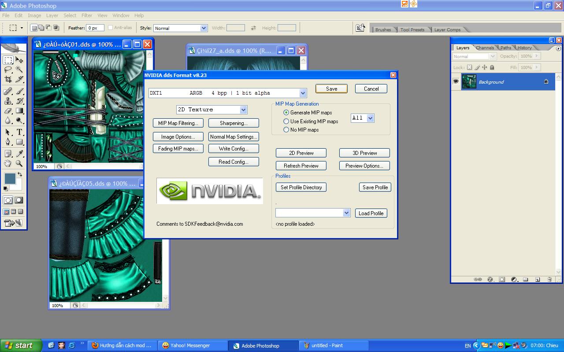Toggle the Anti-alias checkbox

[110, 28]
